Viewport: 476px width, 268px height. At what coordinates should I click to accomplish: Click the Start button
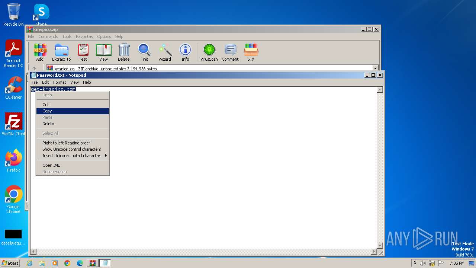pos(10,263)
